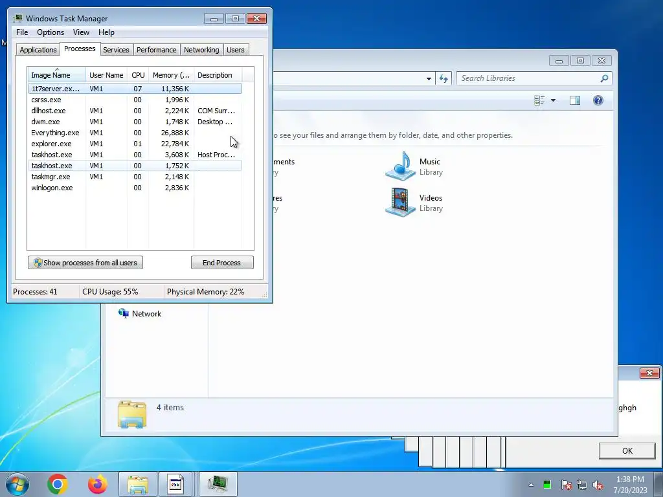Click Show processes from all users
663x497 pixels.
pyautogui.click(x=85, y=263)
